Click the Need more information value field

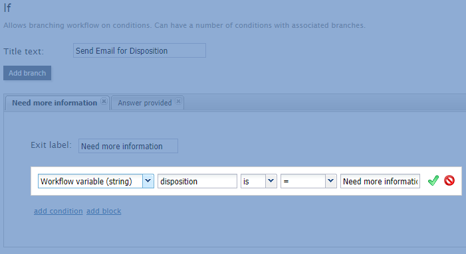[x=380, y=181]
